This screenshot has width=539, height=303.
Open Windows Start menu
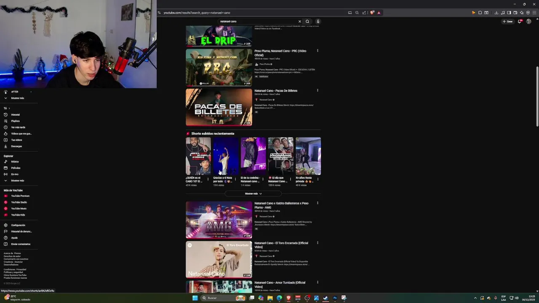[195, 298]
